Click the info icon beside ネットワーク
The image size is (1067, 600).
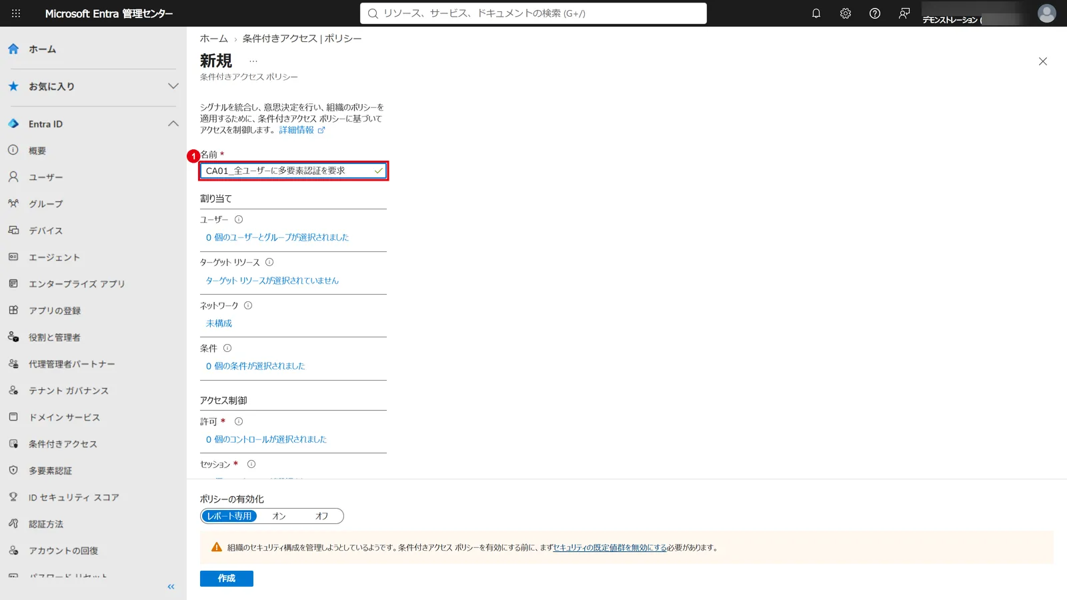pos(248,305)
